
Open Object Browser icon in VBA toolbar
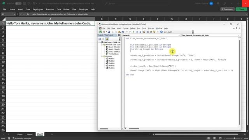(x=154, y=32)
